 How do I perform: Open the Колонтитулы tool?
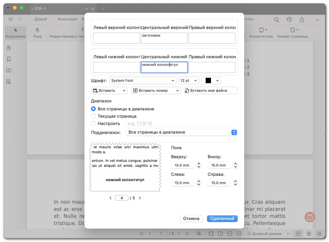(x=261, y=33)
